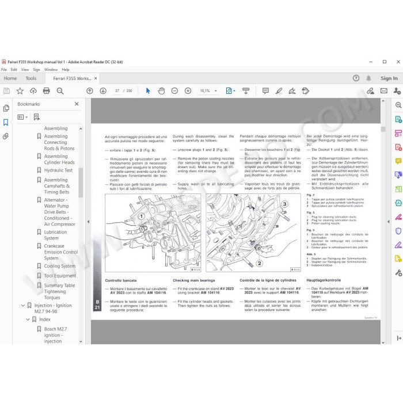403x403 pixels.
Task: Enable the scrolling read mode icon
Action: pos(246,91)
